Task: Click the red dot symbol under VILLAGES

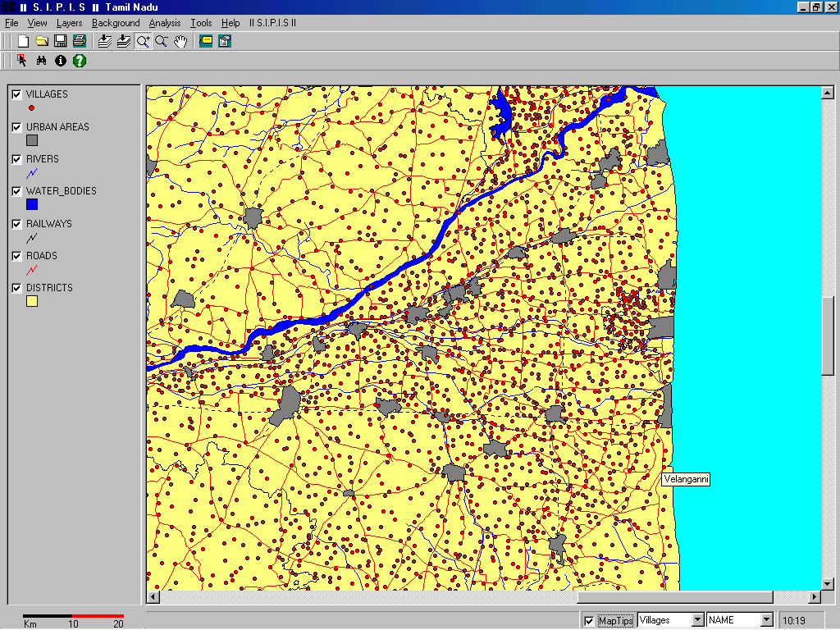Action: click(32, 107)
